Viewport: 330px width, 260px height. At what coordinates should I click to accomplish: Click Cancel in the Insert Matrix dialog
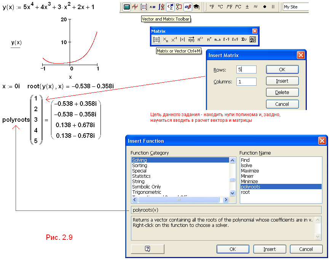click(x=282, y=104)
